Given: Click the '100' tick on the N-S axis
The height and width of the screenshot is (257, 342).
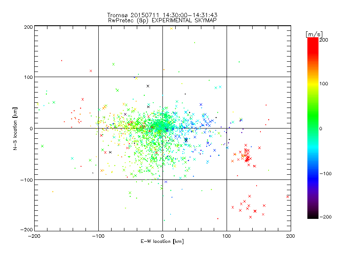Looking at the screenshot, I should pos(28,77).
